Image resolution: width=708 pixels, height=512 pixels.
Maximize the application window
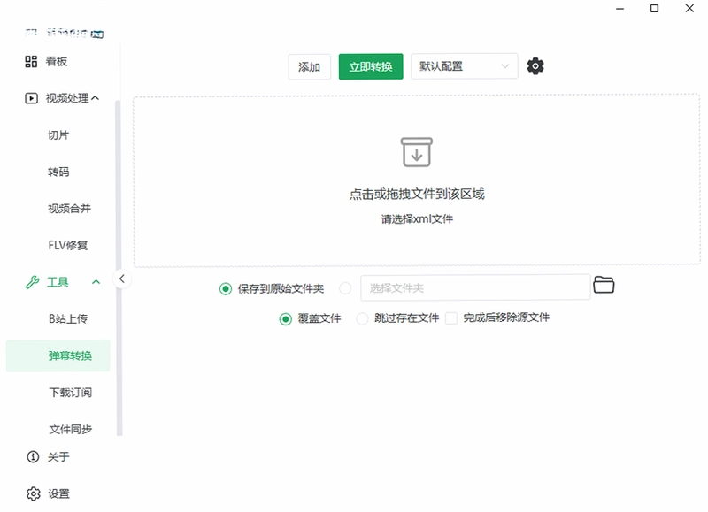point(654,9)
